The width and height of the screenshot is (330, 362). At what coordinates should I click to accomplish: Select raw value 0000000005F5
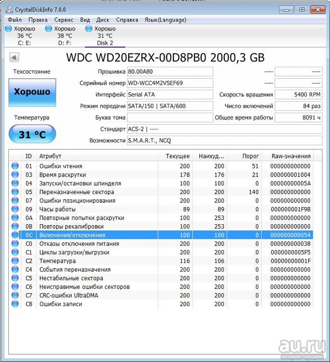pyautogui.click(x=290, y=252)
